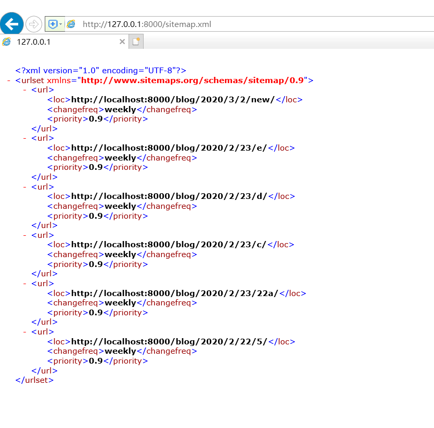Click the changefreq weekly value under blog/2020/2/23/22a/
434x428 pixels.
(x=120, y=303)
